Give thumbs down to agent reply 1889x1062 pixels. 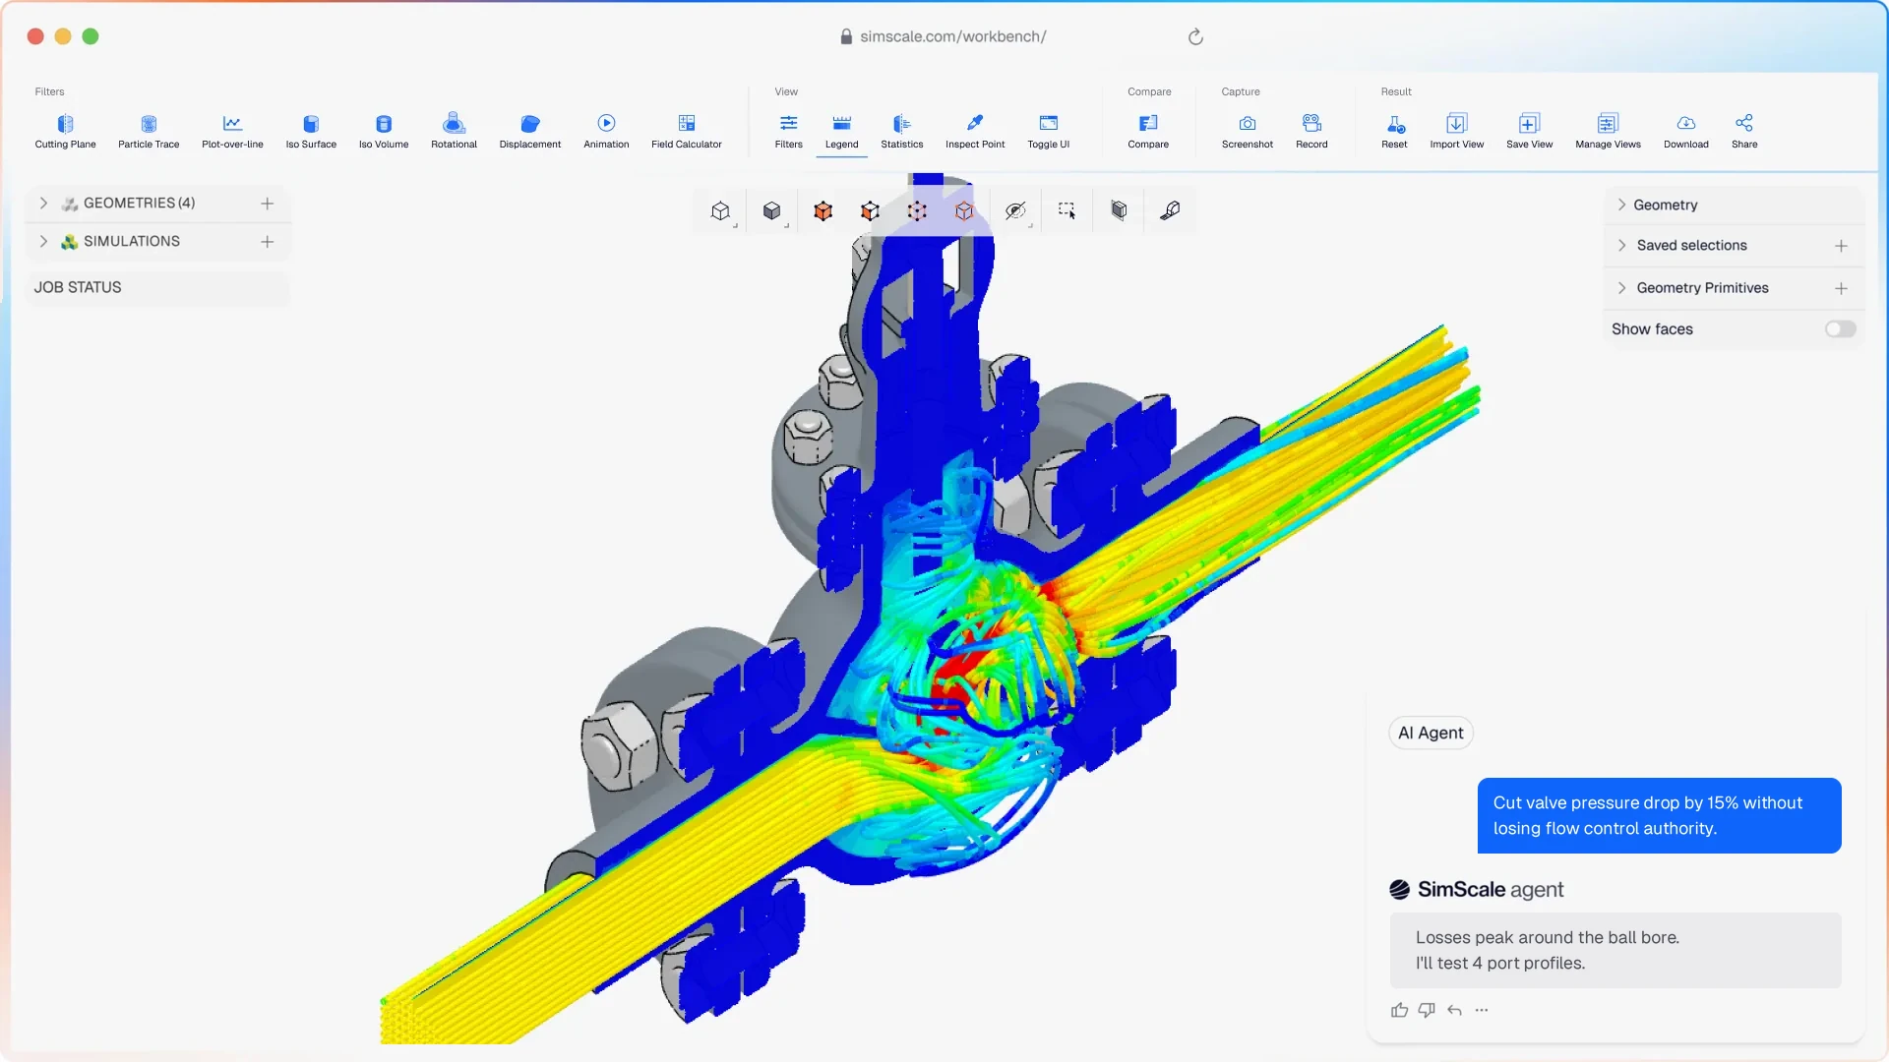1427,1010
